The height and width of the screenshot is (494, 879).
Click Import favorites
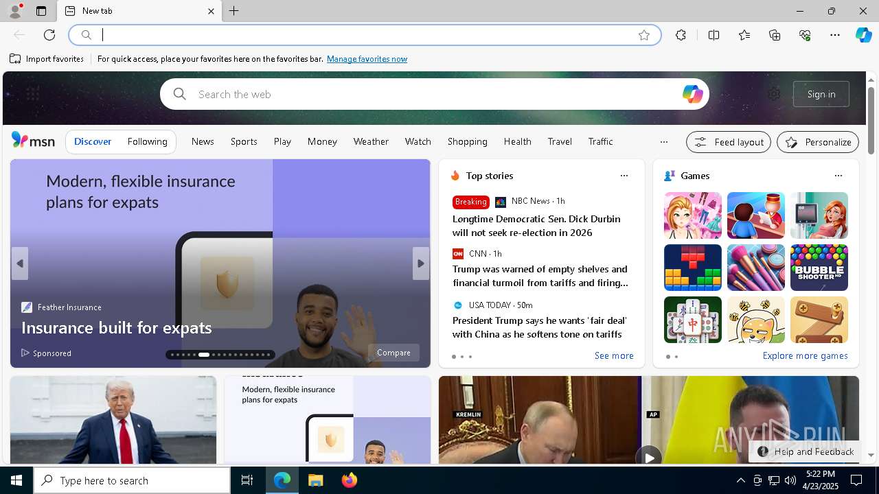[47, 59]
